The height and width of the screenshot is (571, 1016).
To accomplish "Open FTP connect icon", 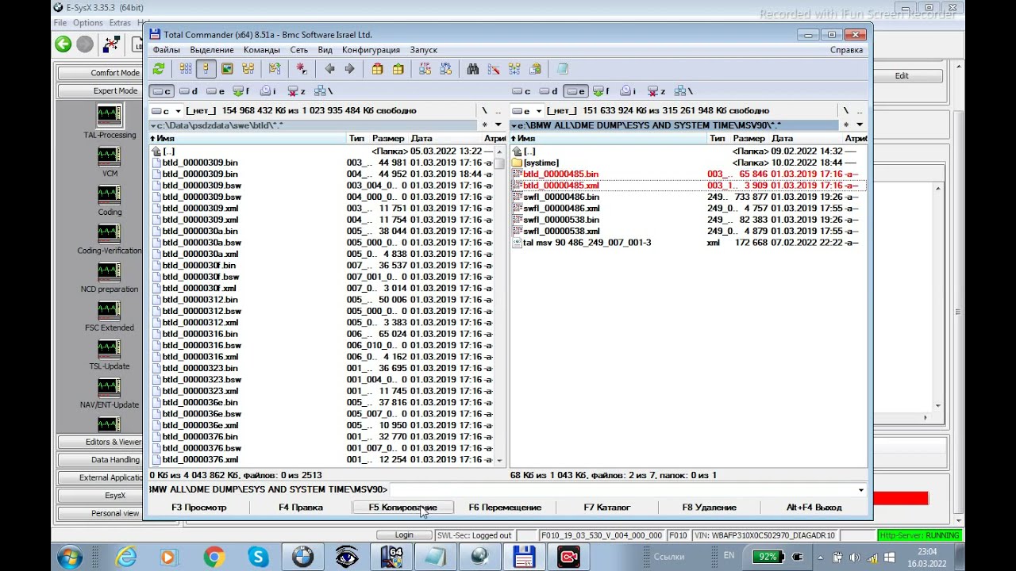I will click(425, 69).
